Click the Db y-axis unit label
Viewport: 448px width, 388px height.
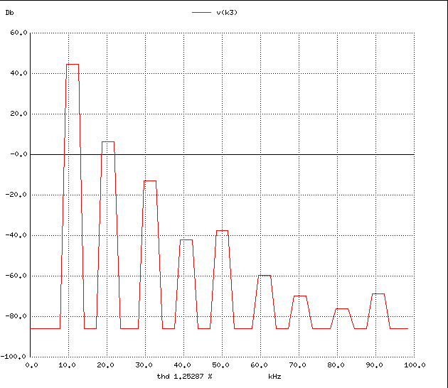9,12
